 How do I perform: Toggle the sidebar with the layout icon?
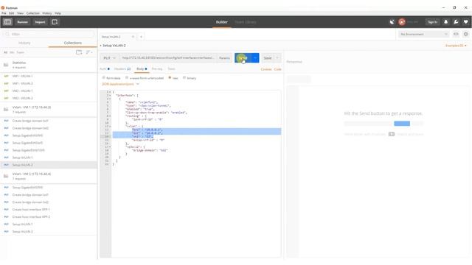coord(7,22)
